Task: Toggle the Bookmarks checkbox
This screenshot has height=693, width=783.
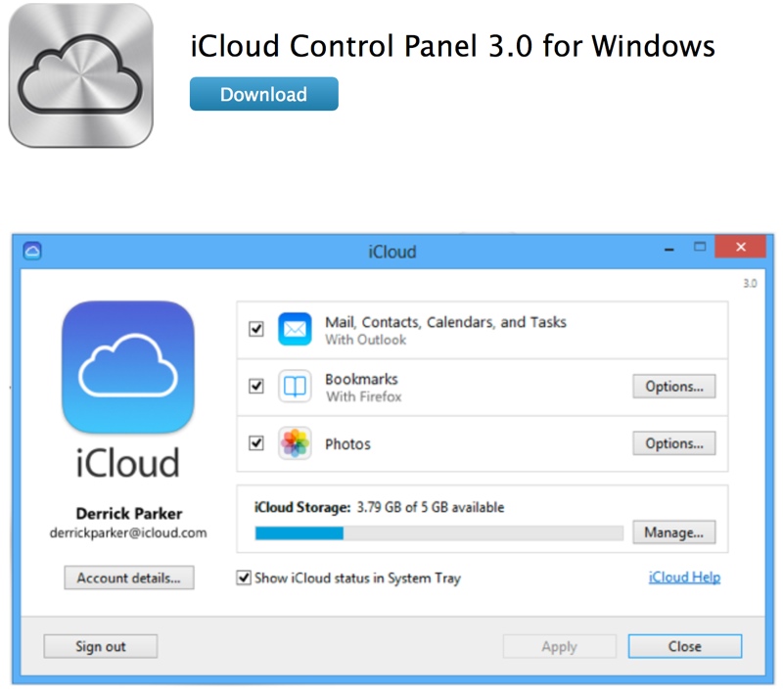Action: click(x=256, y=386)
